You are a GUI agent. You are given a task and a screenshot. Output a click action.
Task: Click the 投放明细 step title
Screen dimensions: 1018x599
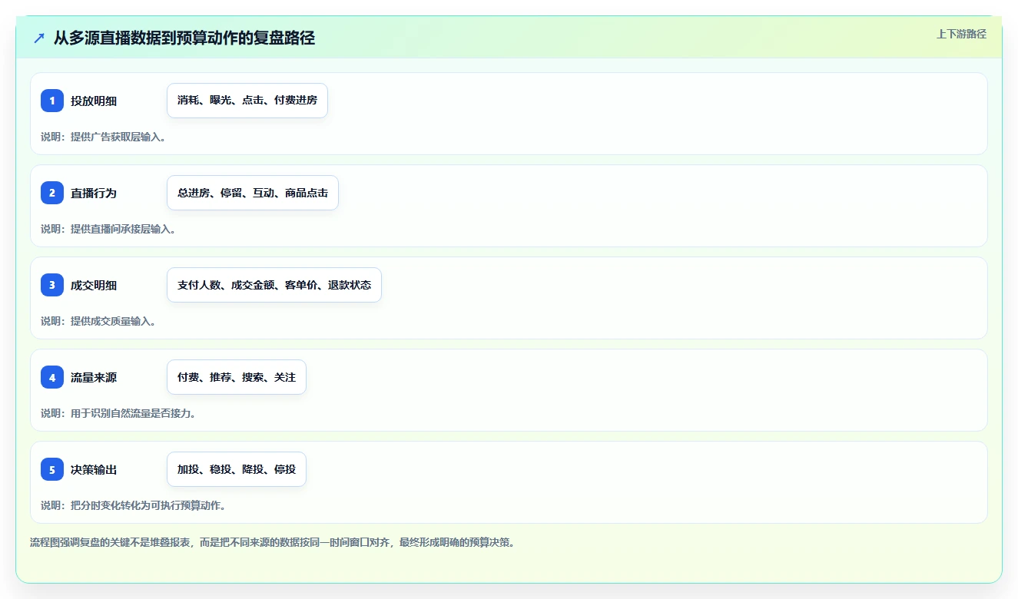coord(94,101)
